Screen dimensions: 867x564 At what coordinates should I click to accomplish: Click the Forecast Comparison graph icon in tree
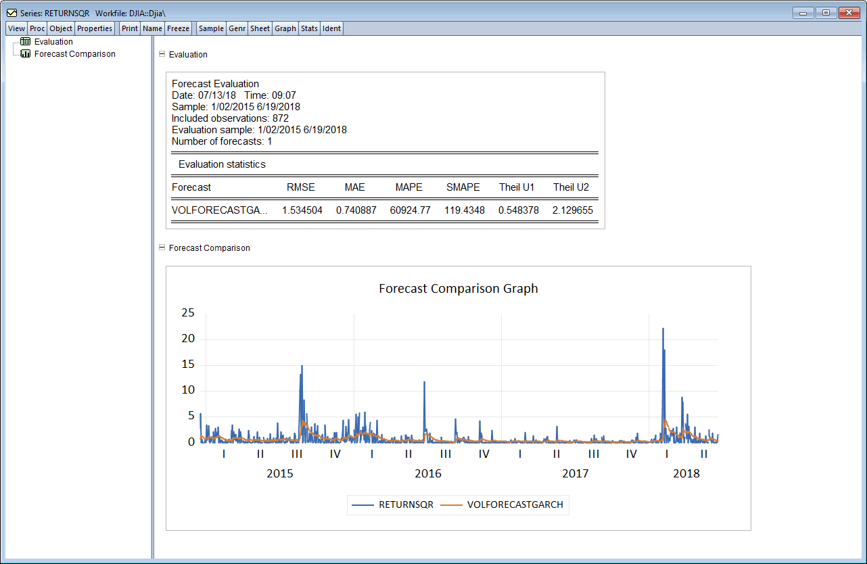(26, 54)
